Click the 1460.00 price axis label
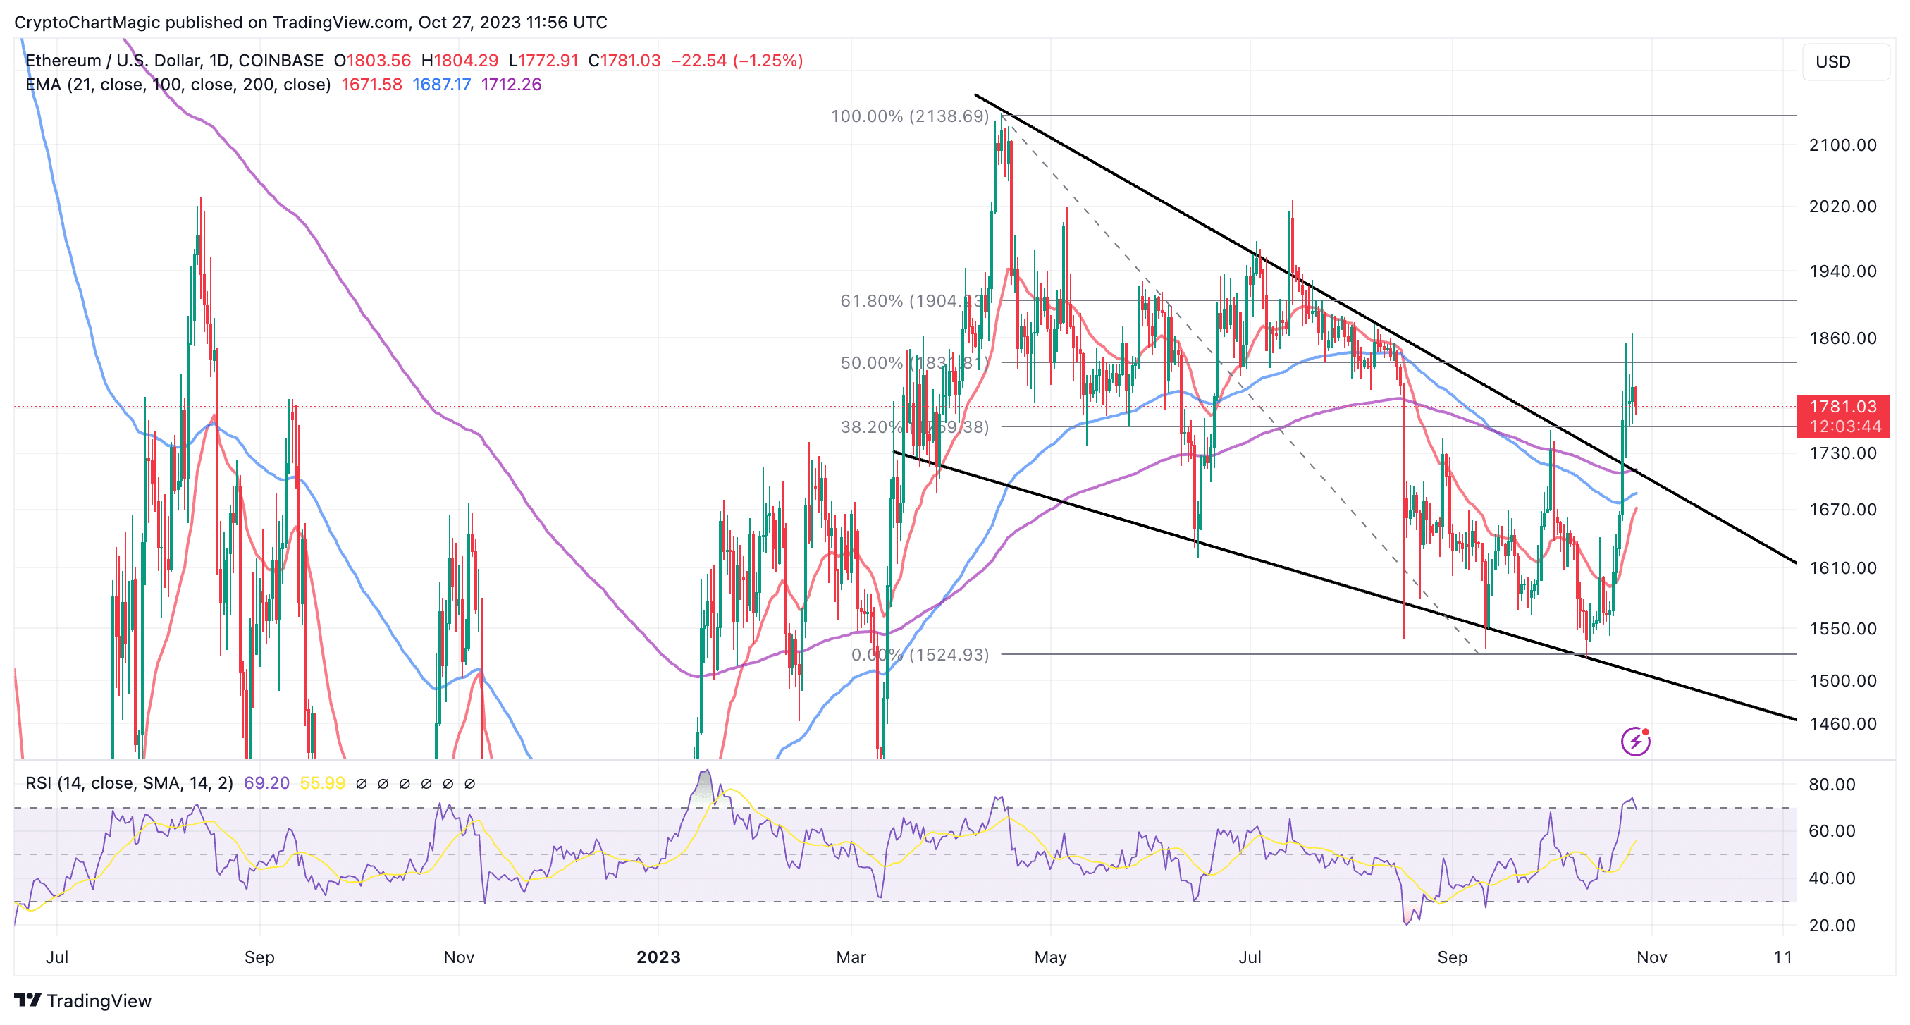This screenshot has height=1025, width=1910. coord(1842,724)
